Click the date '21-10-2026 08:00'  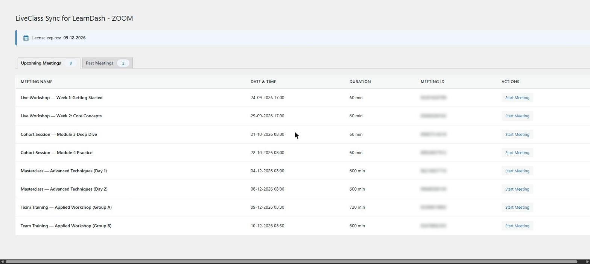267,134
